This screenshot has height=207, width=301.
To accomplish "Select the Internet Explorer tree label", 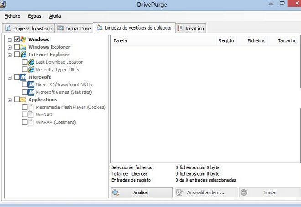I will [49, 55].
